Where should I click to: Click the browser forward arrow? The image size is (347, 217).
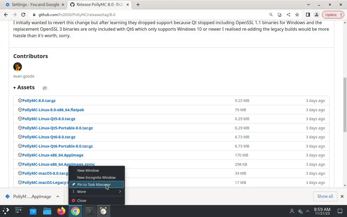15,15
